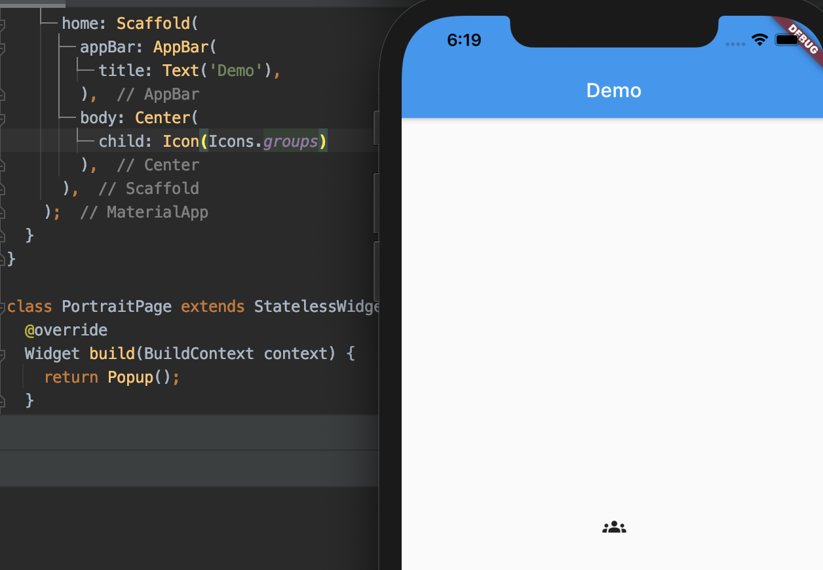
Task: Click the 'Text' widget constructor
Action: (181, 70)
